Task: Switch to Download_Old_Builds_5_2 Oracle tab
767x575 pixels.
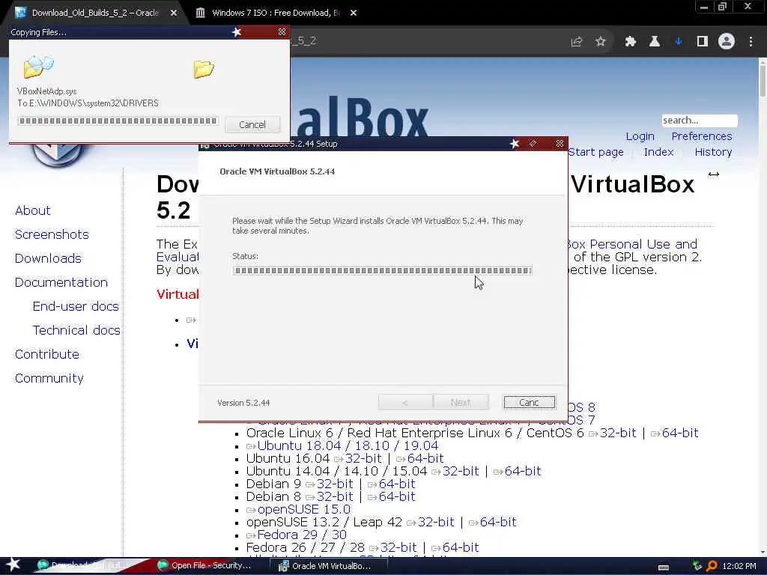Action: (95, 13)
